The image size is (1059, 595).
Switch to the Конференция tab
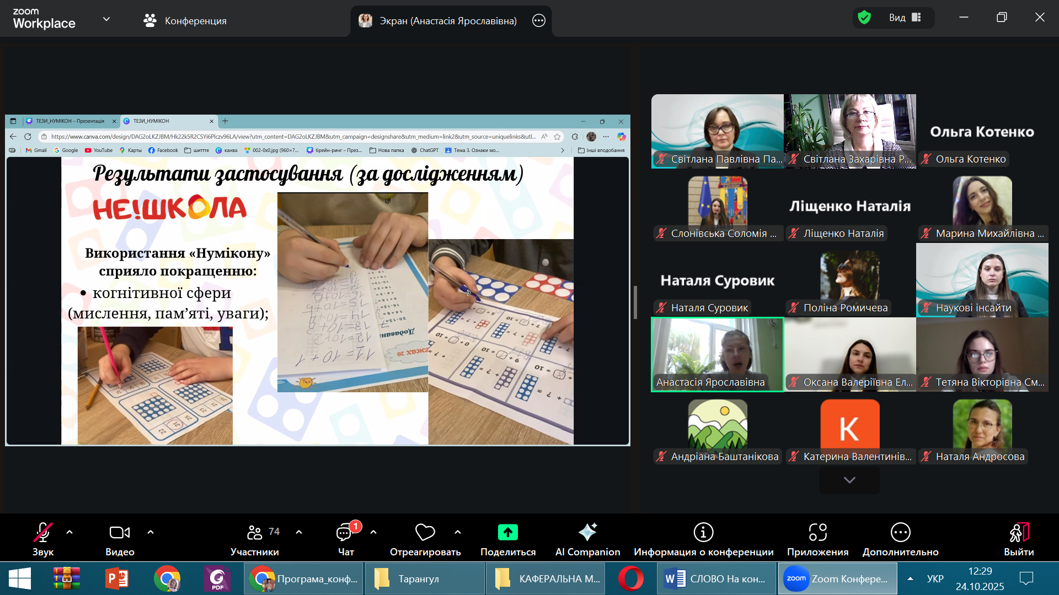pyautogui.click(x=185, y=20)
